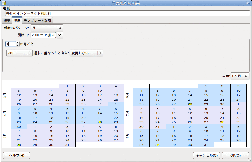Click day 19 in the 7月 calendar

click(x=190, y=118)
